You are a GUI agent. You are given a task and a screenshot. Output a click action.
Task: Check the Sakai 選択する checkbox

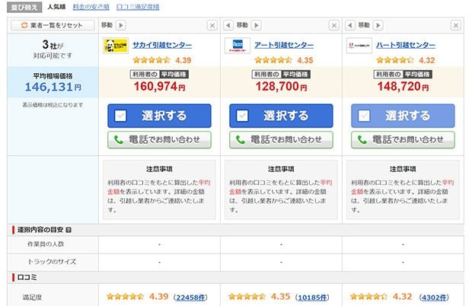click(120, 116)
